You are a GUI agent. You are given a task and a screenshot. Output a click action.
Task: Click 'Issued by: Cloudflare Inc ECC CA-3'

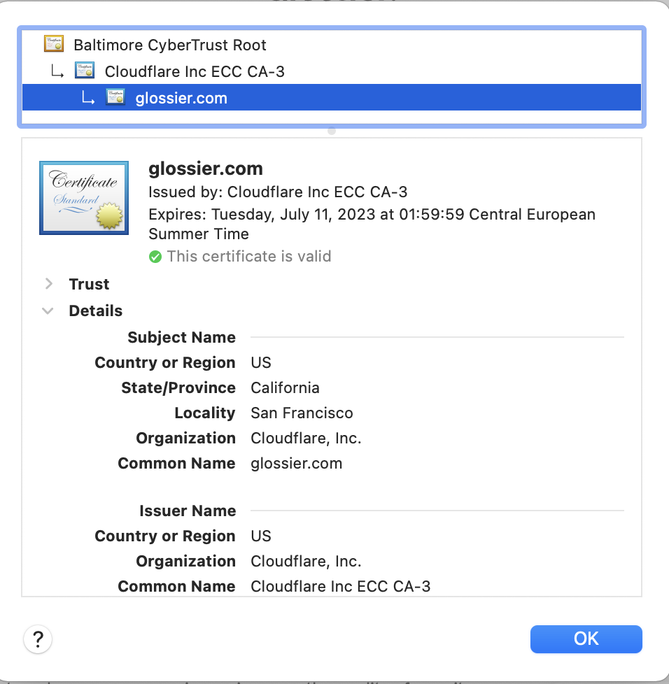pyautogui.click(x=278, y=192)
